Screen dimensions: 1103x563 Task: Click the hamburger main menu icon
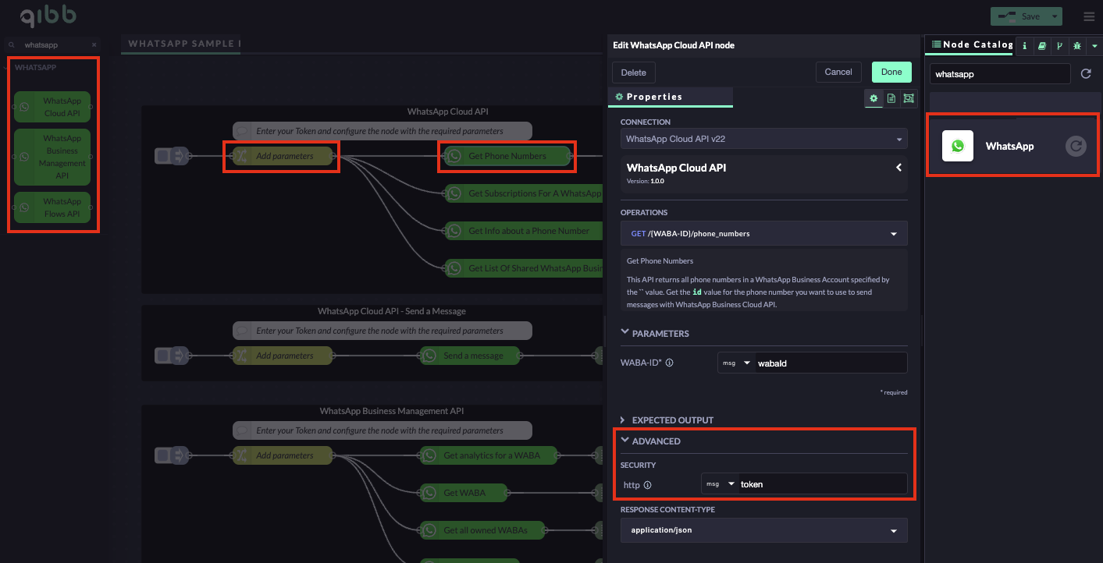pyautogui.click(x=1089, y=16)
